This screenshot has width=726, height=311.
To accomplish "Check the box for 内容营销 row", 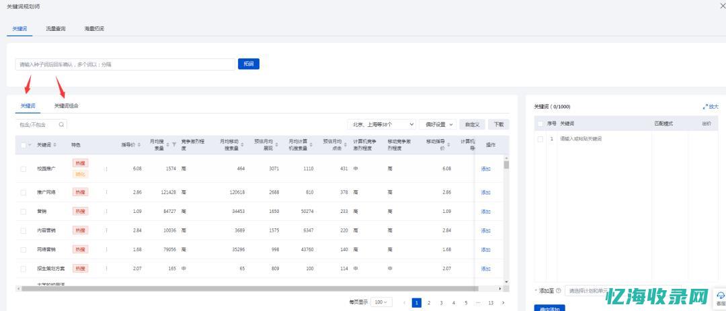I will coord(23,230).
